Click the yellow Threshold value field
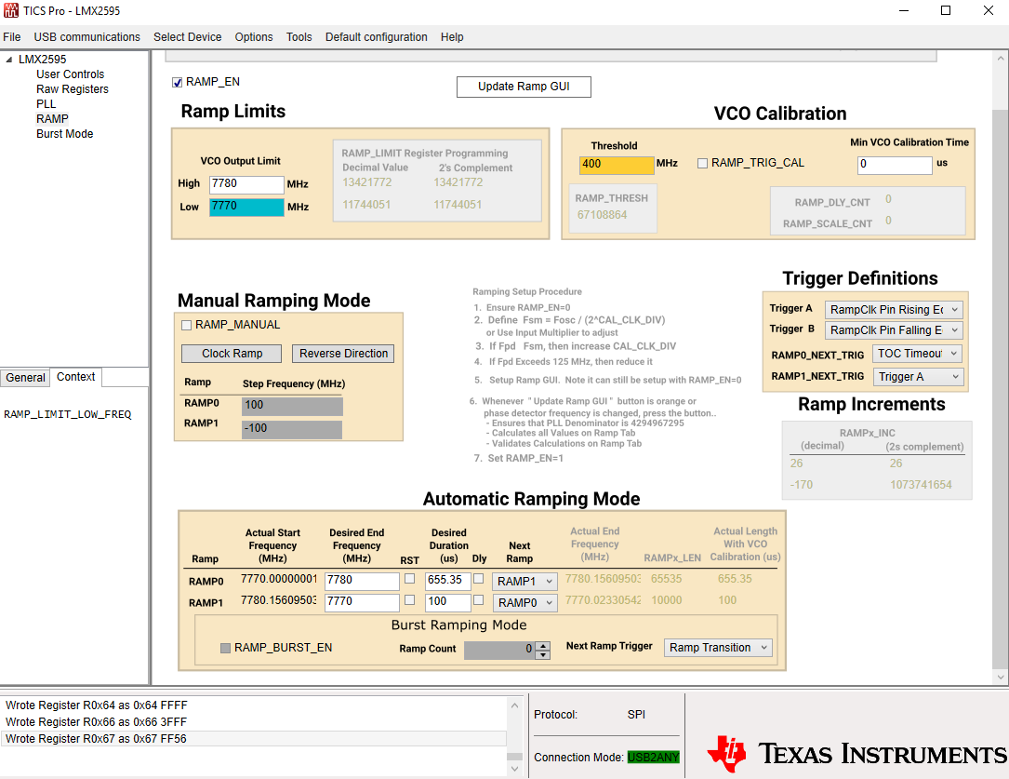1009x779 pixels. 617,165
